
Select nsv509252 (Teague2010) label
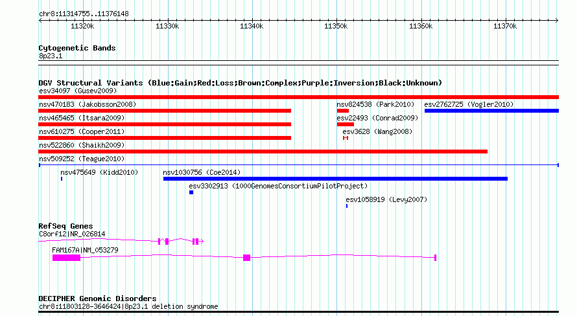coord(82,159)
